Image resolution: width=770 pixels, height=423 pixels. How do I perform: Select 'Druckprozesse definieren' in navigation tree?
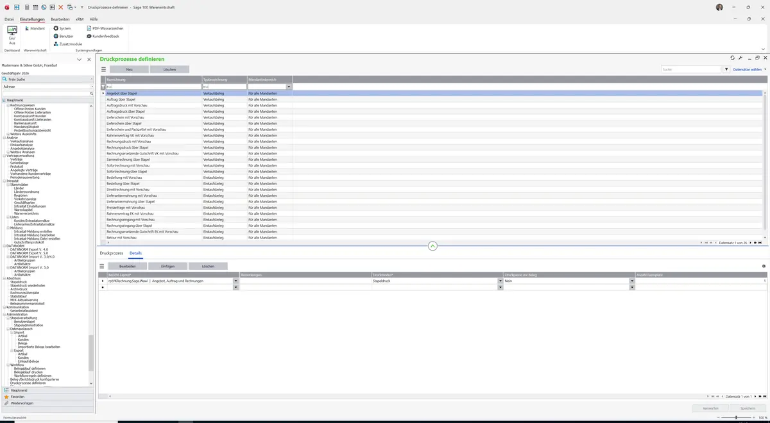[28, 383]
